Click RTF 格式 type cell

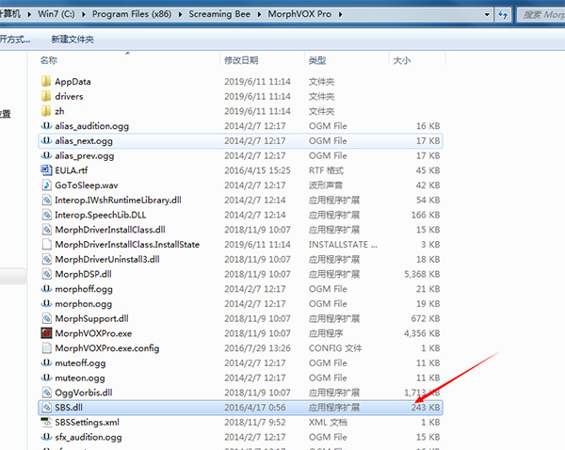click(326, 170)
